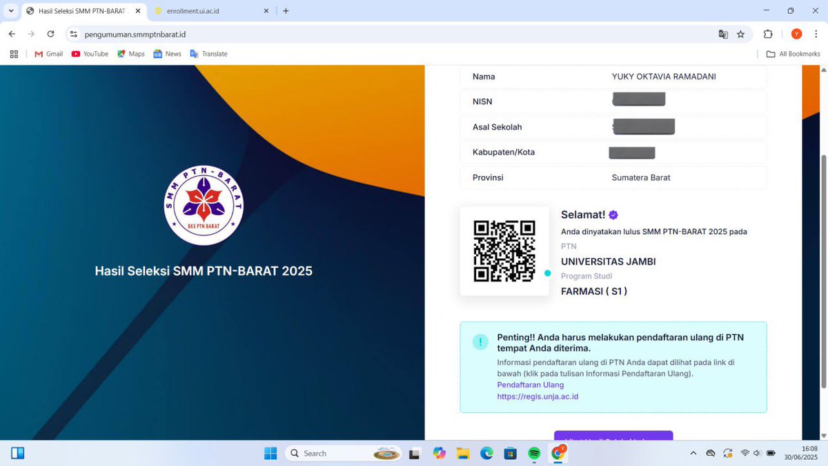
Task: Open a new browser tab
Action: click(286, 11)
